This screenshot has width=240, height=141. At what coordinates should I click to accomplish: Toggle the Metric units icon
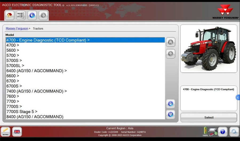(5, 132)
